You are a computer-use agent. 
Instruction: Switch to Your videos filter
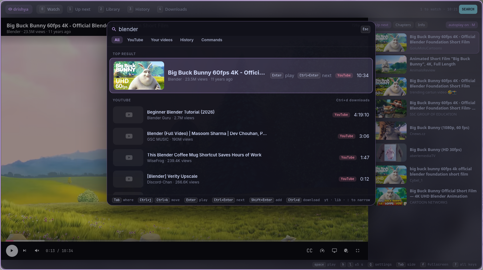162,40
